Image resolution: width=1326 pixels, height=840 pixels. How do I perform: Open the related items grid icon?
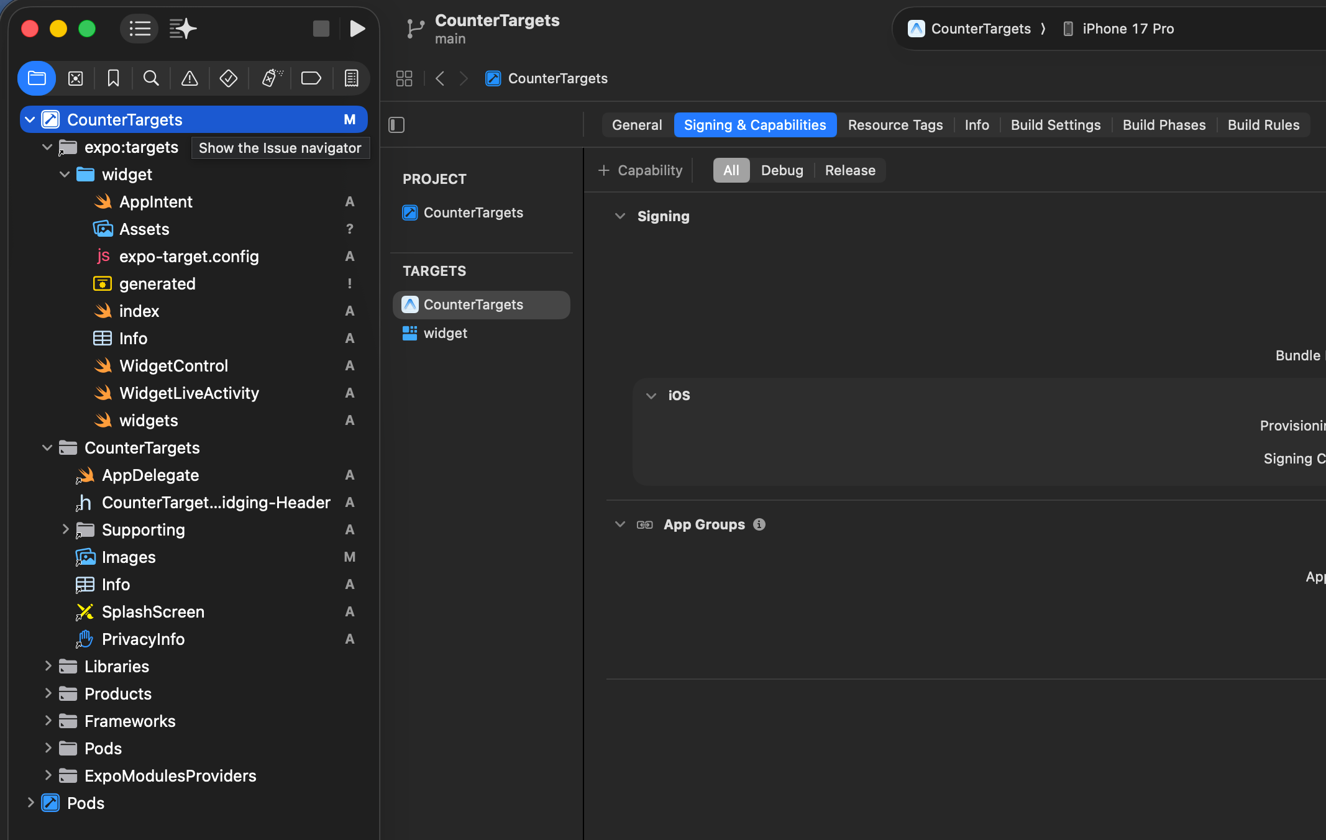pos(404,78)
